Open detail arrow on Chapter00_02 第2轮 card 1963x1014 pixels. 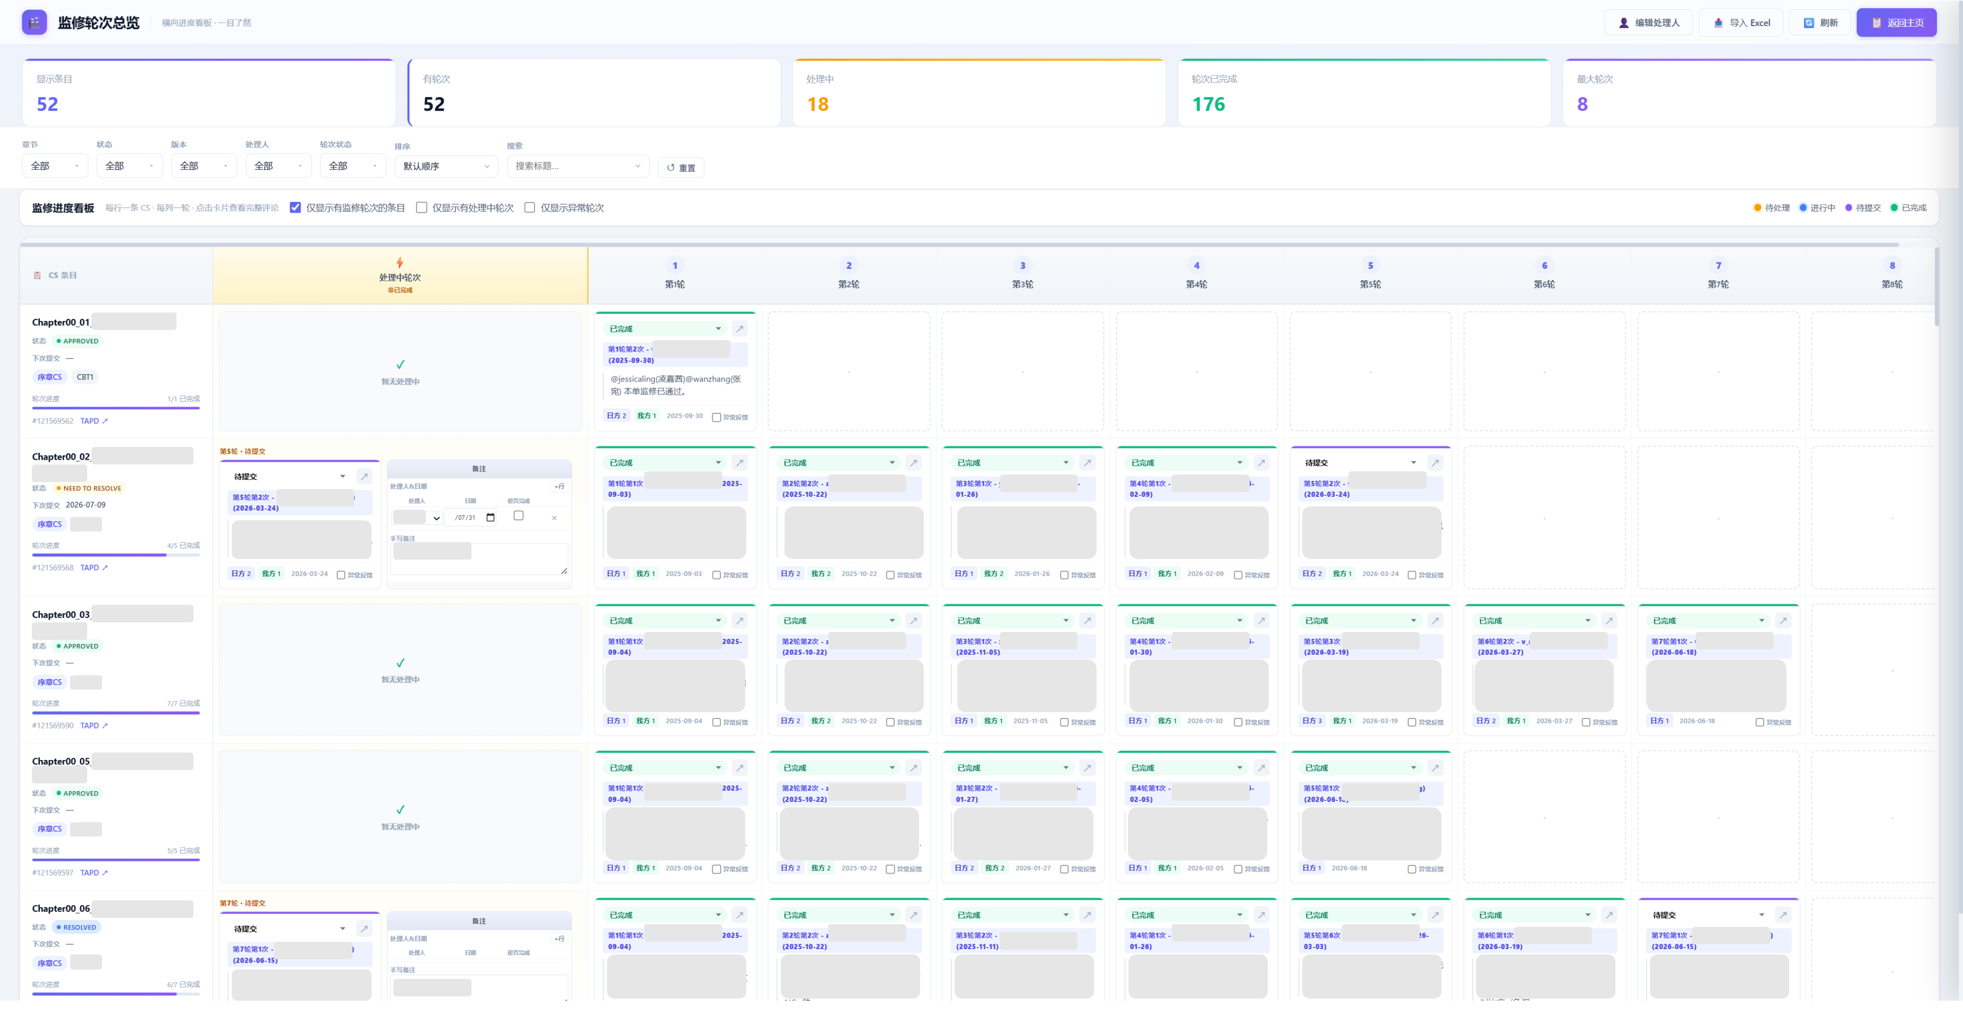coord(913,462)
